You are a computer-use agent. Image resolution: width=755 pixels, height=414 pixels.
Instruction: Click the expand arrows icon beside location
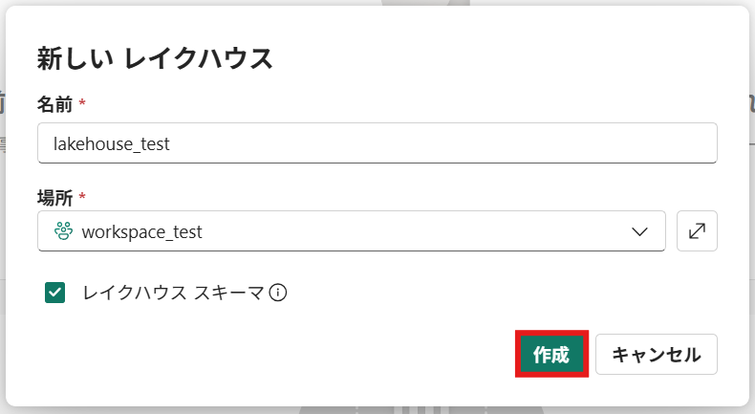(x=697, y=231)
